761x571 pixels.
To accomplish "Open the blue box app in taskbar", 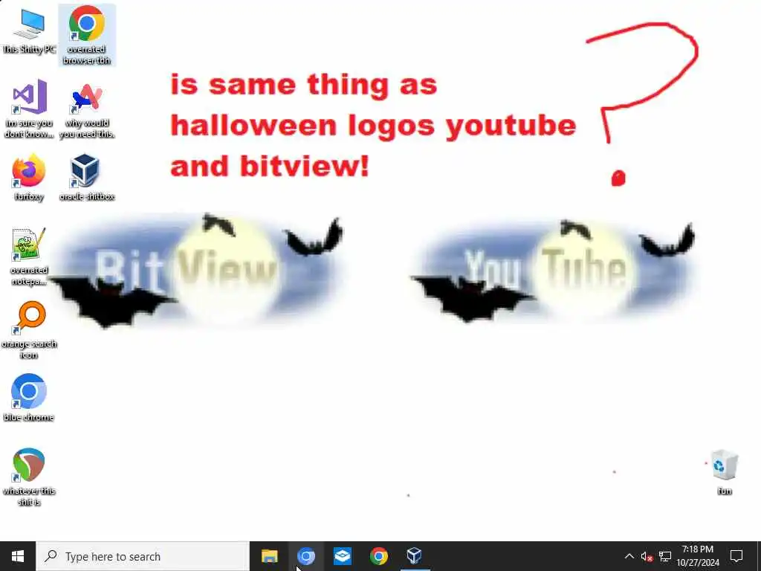I will point(343,556).
